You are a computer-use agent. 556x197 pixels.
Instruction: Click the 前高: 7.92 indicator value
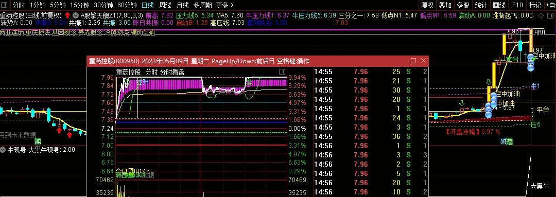pyautogui.click(x=159, y=15)
